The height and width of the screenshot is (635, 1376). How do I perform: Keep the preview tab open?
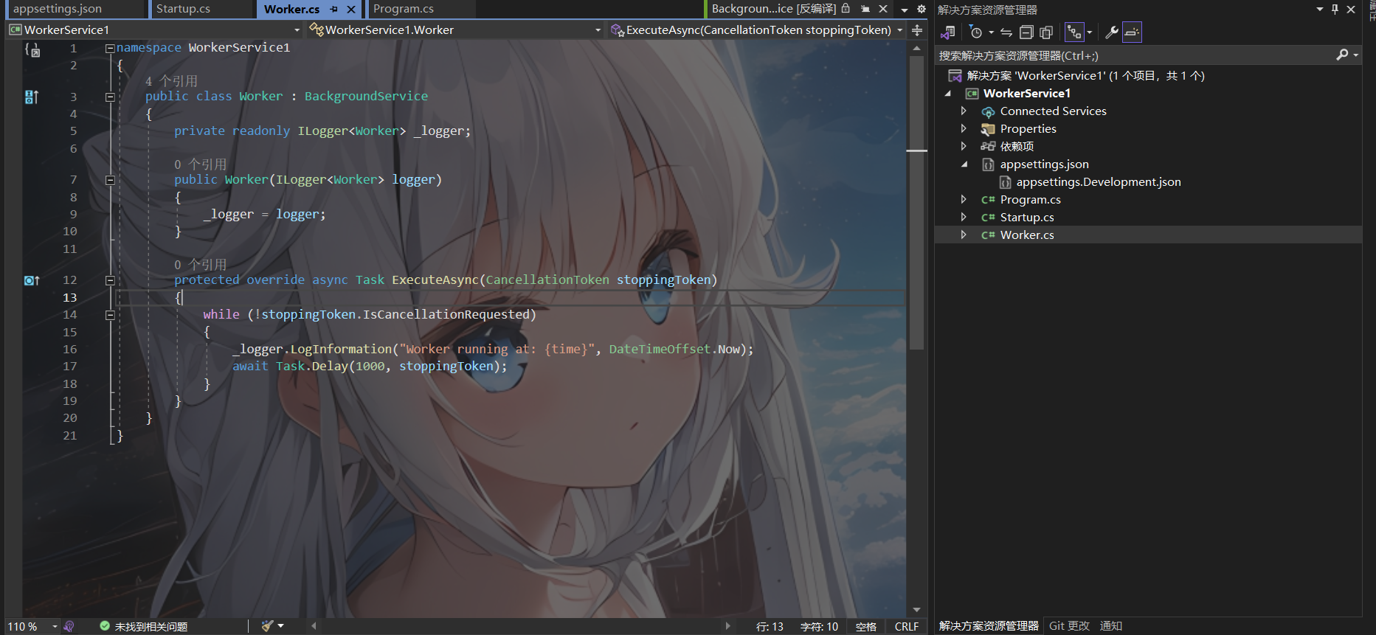click(x=865, y=9)
